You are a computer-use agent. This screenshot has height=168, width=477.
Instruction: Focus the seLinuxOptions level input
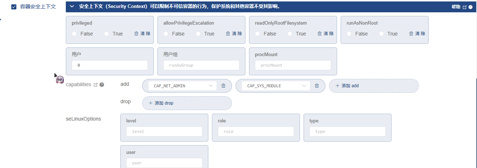click(164, 131)
